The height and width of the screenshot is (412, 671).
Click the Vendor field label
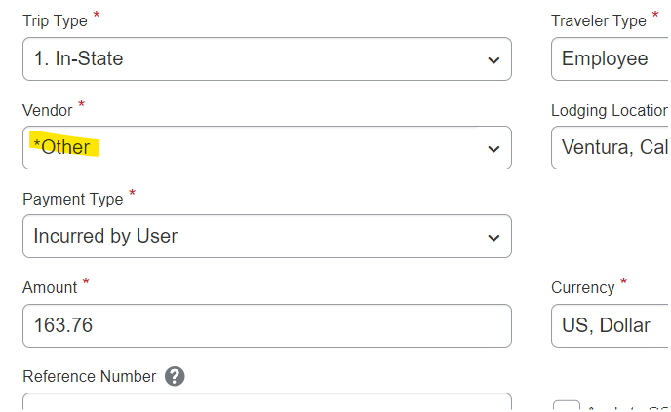pos(48,111)
